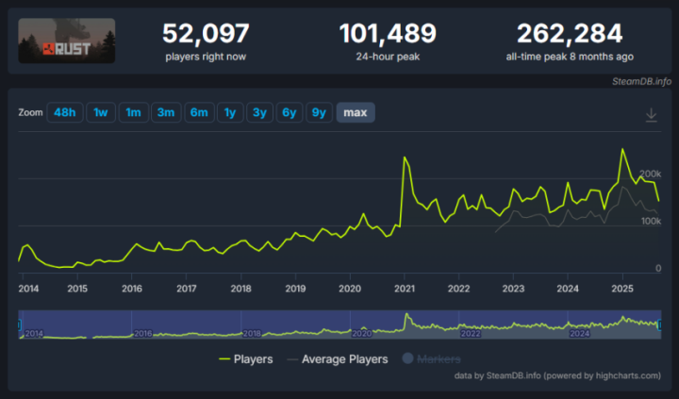Click the 2021 peak on Players line
This screenshot has height=399, width=679.
tap(405, 157)
